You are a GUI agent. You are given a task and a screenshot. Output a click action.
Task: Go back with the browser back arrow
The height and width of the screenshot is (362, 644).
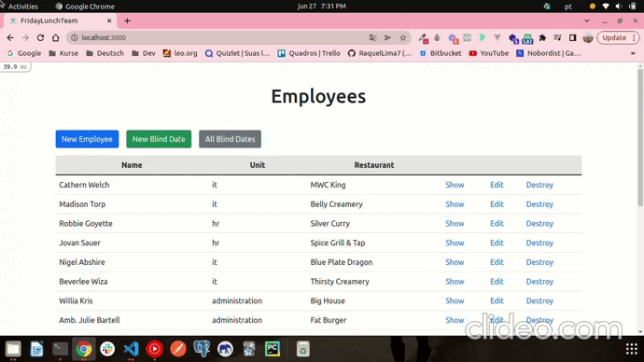point(10,37)
